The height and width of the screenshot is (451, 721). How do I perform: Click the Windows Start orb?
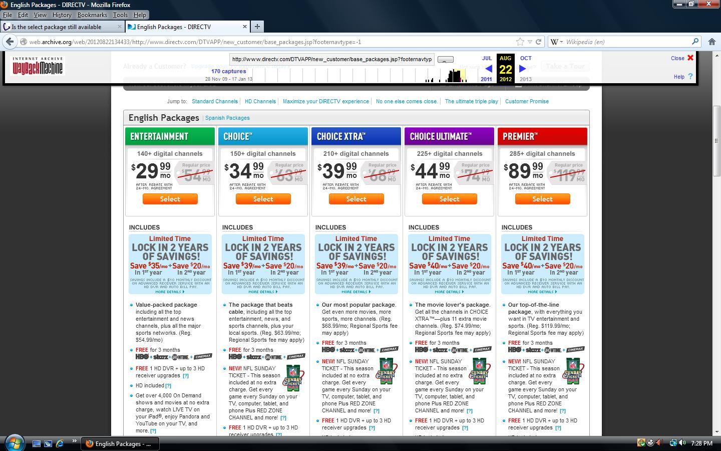(14, 443)
